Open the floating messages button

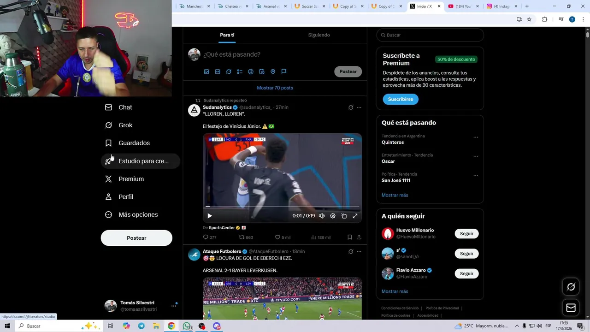(571, 308)
